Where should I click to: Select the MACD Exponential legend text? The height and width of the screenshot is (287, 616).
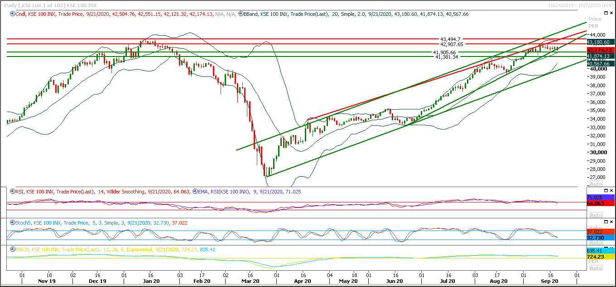115,249
